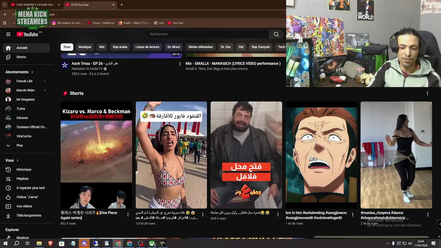Open the Inkonnu channel
The width and height of the screenshot is (441, 248).
click(x=26, y=118)
